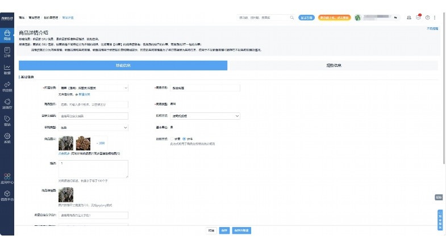
Task: Select the 计件 (by piece) radio option
Action: 184,139
